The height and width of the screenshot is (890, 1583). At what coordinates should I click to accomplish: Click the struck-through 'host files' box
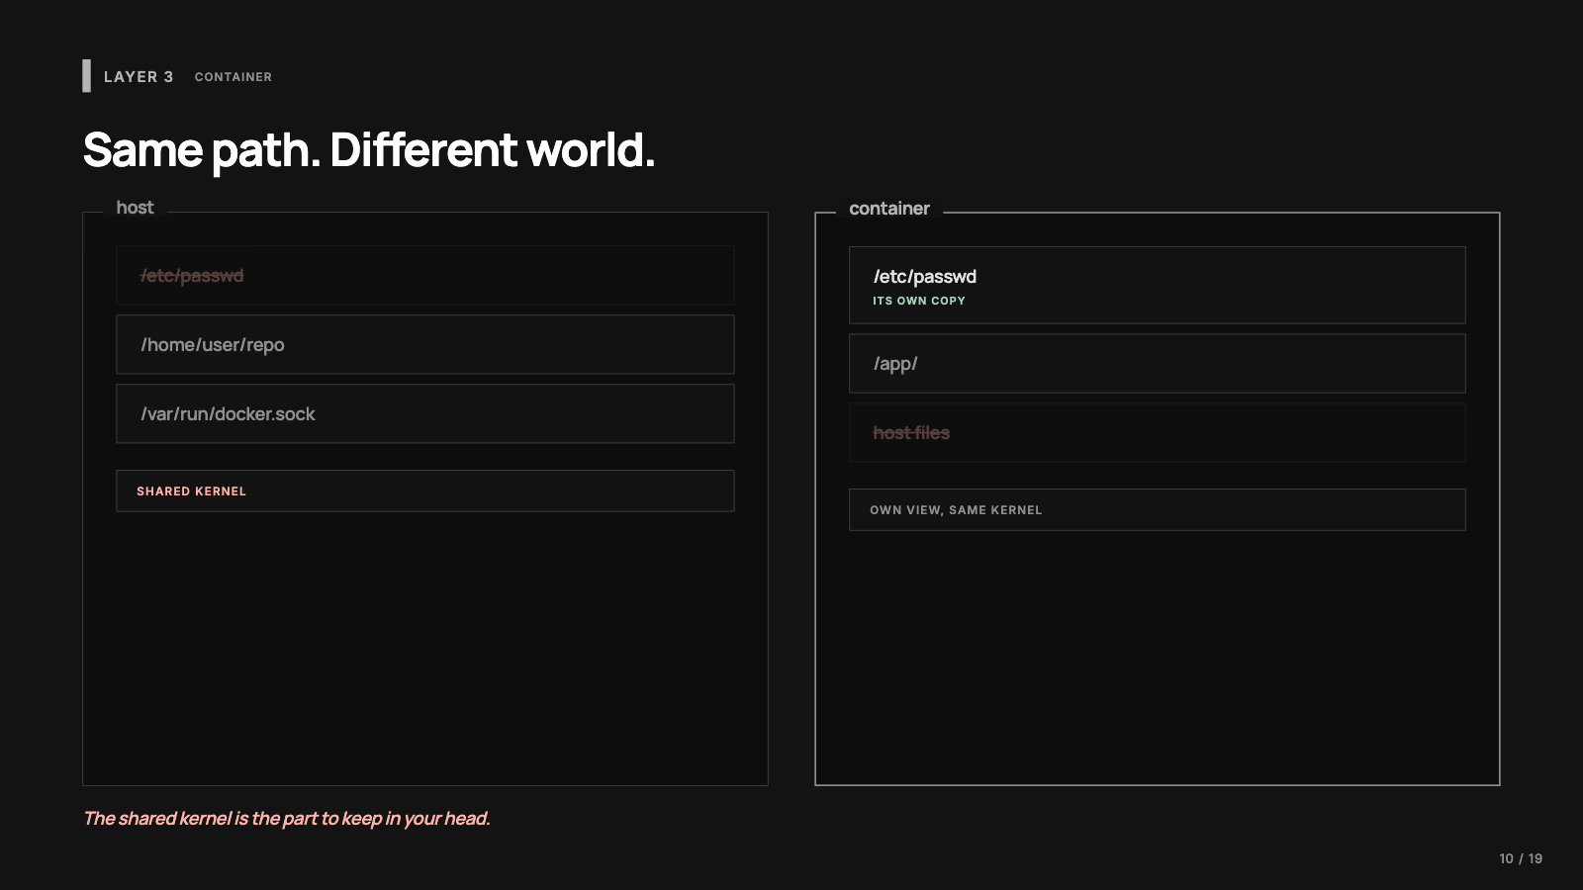tap(1158, 433)
